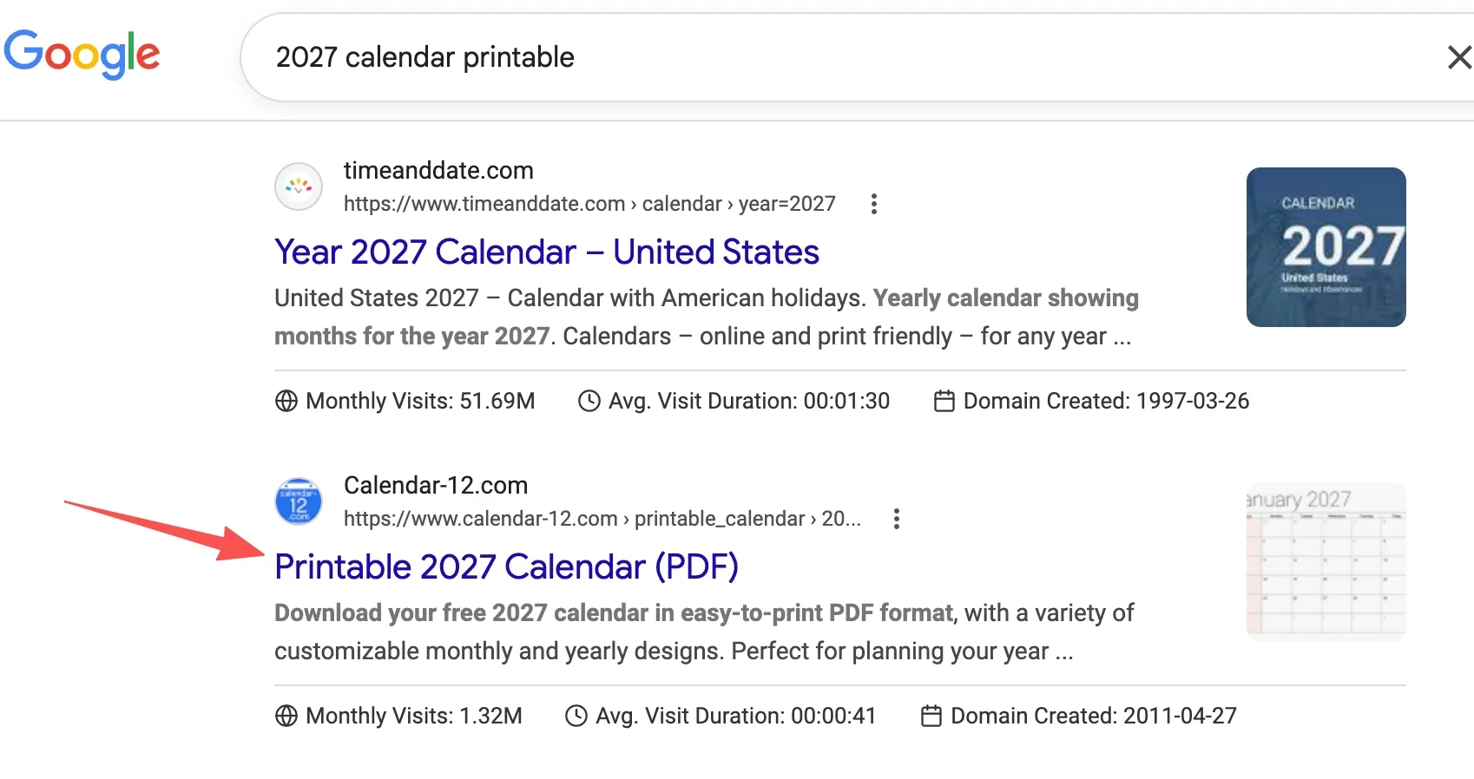Click the Calendar-12.com site name

(435, 485)
